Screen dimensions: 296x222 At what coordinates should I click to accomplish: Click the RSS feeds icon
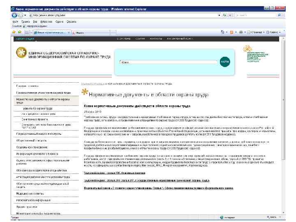tap(231, 32)
